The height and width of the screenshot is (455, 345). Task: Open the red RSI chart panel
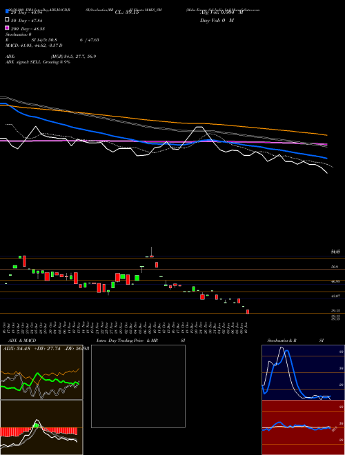click(303, 427)
